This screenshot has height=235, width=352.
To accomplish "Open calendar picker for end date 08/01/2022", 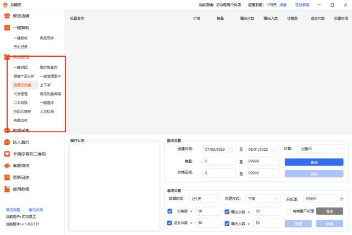I will [x=274, y=149].
